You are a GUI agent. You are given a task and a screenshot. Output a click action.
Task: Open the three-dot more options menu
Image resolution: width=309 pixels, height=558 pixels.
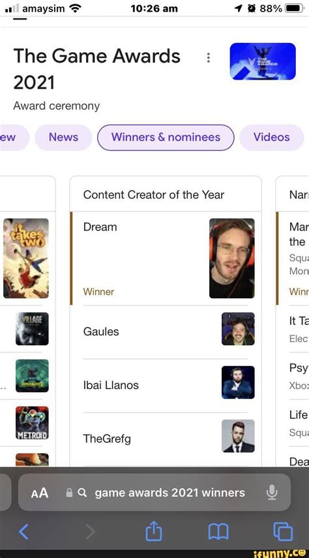pos(209,57)
